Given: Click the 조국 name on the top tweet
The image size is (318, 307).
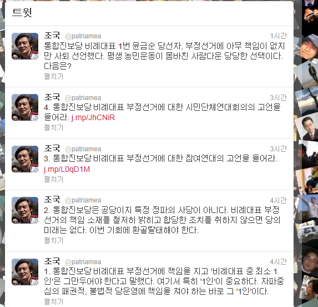Looking at the screenshot, I should tap(52, 36).
